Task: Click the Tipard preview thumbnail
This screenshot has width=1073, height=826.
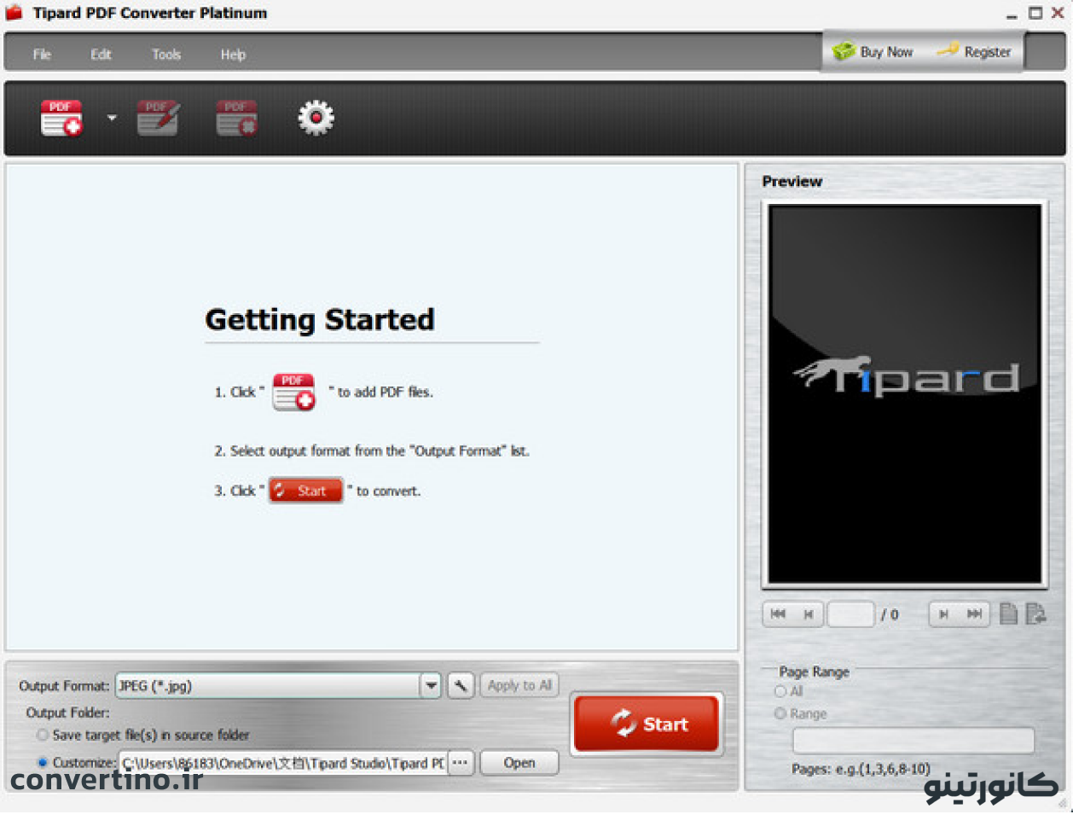Action: [x=905, y=394]
